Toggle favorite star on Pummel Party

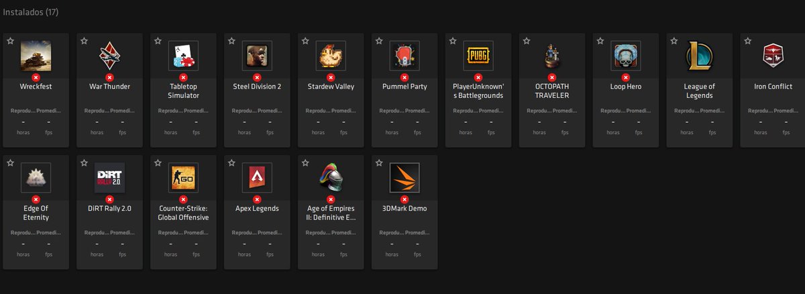pyautogui.click(x=379, y=41)
